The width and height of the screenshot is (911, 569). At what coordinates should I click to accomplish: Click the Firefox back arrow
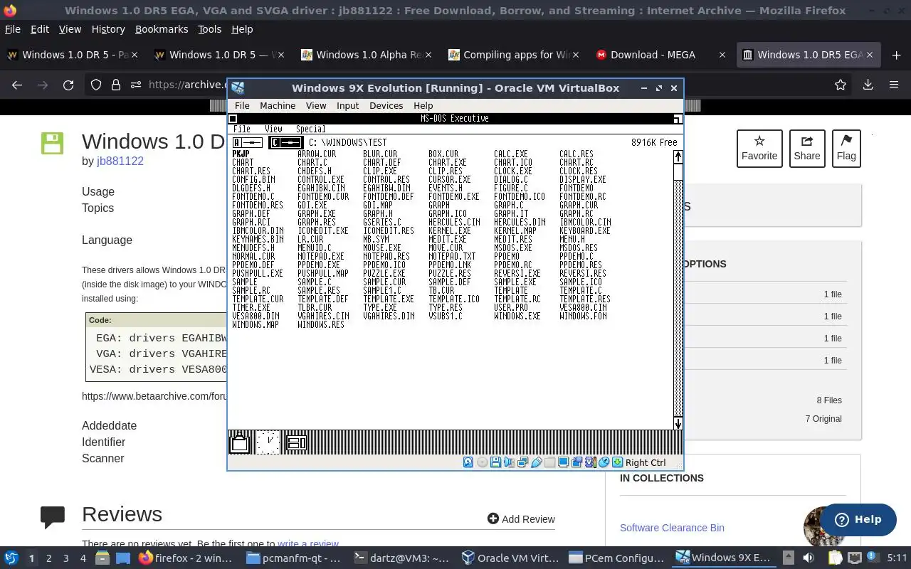[x=17, y=85]
